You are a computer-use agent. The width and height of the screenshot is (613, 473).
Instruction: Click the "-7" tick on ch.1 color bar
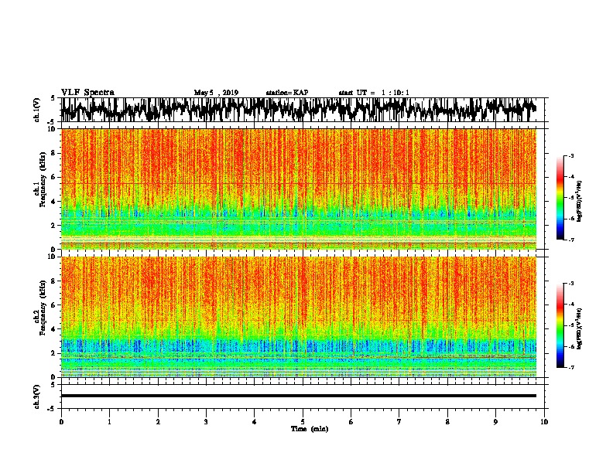point(570,240)
